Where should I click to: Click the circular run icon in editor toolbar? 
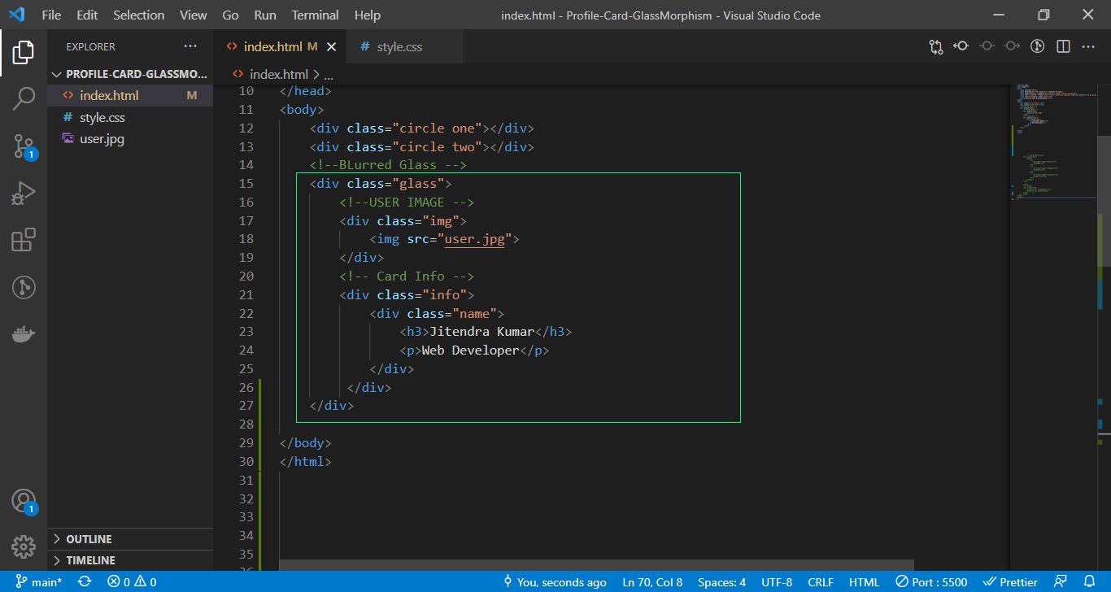[1037, 46]
